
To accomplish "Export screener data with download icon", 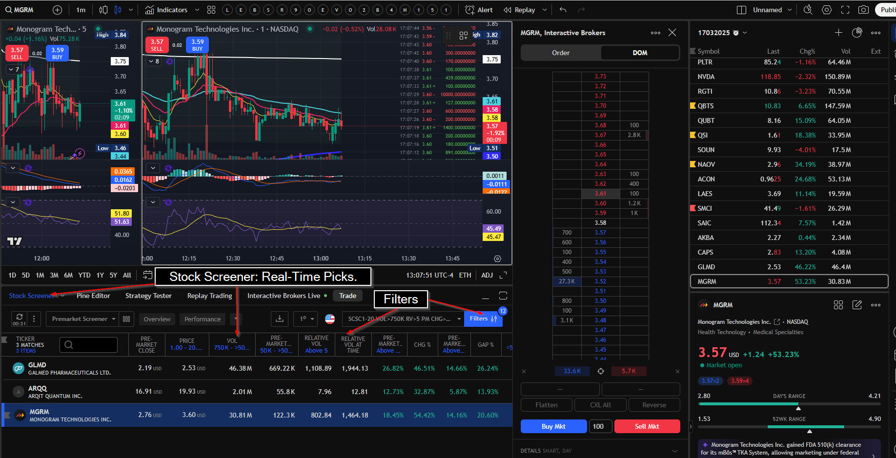I will click(280, 319).
